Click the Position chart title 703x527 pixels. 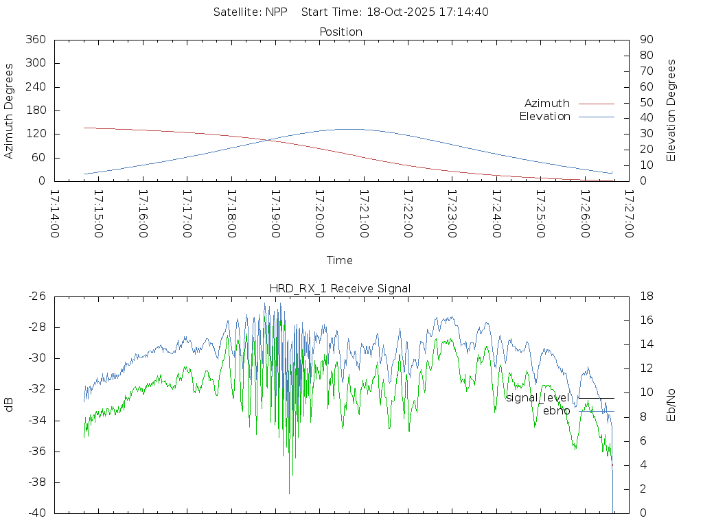pos(341,32)
